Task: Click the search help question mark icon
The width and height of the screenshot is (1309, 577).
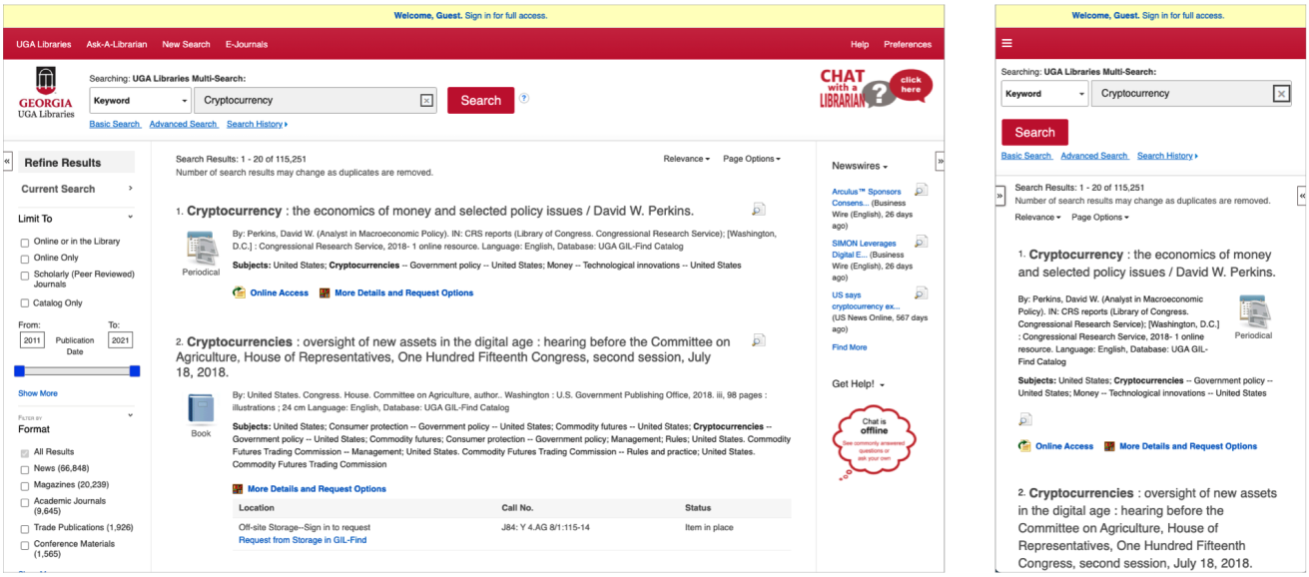Action: [524, 99]
